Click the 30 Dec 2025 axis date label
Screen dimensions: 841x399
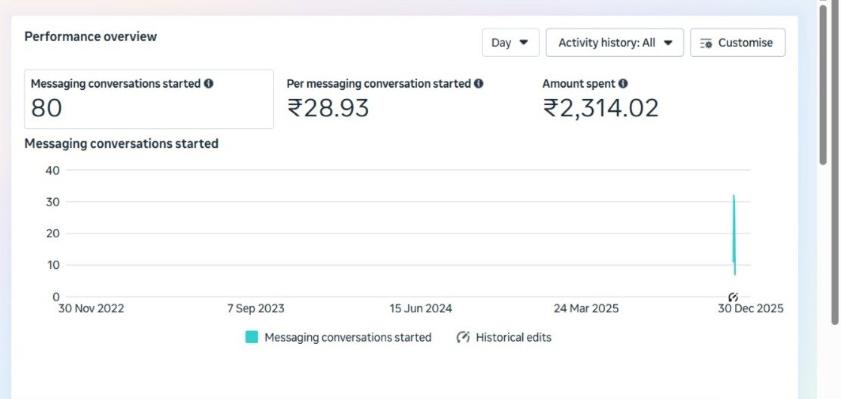click(750, 308)
